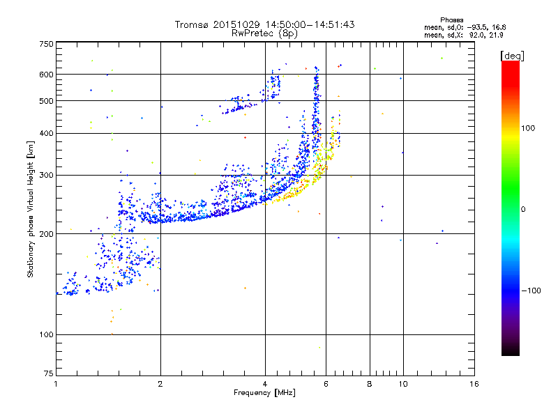The image size is (558, 418).
Task: Click the plot title 'Tromsø 20151029 14:50:00-14:51:43'
Action: click(264, 24)
